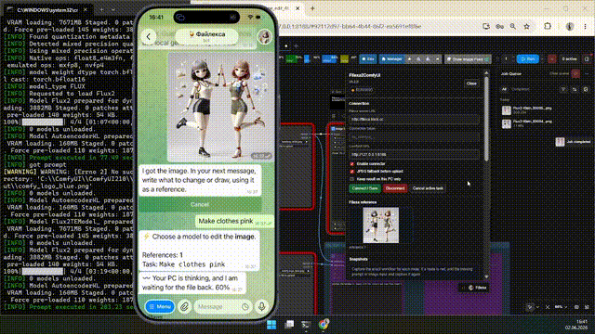Tap the back arrow in Telegram chat
595x334 pixels.
(149, 37)
